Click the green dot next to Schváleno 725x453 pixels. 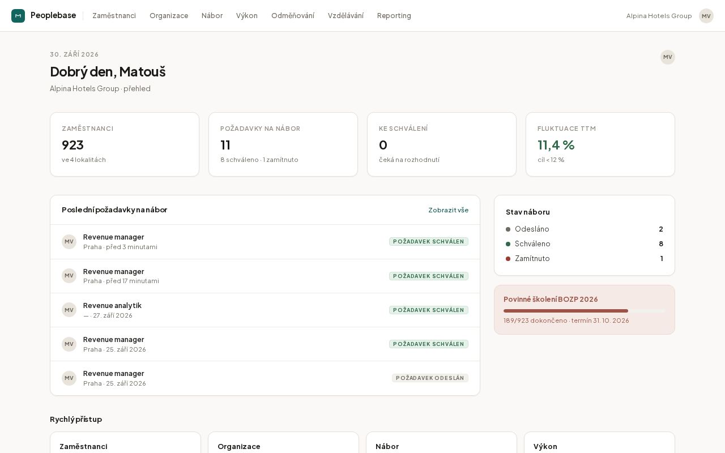(508, 244)
